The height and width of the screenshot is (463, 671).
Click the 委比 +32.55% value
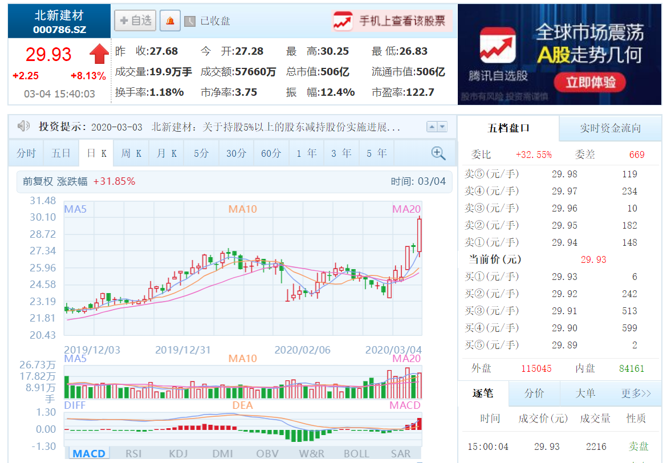click(534, 155)
